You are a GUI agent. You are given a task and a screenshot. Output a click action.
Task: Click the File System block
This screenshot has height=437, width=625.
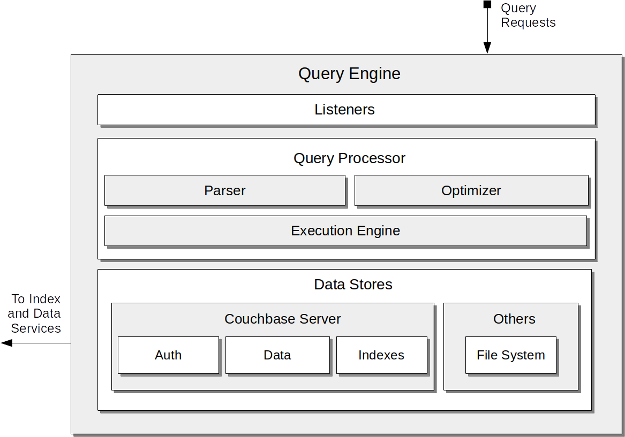(510, 355)
